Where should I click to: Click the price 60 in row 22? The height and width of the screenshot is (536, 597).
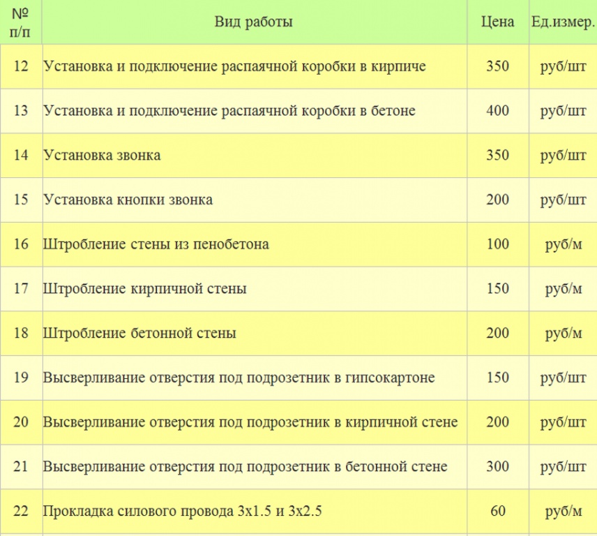click(498, 512)
